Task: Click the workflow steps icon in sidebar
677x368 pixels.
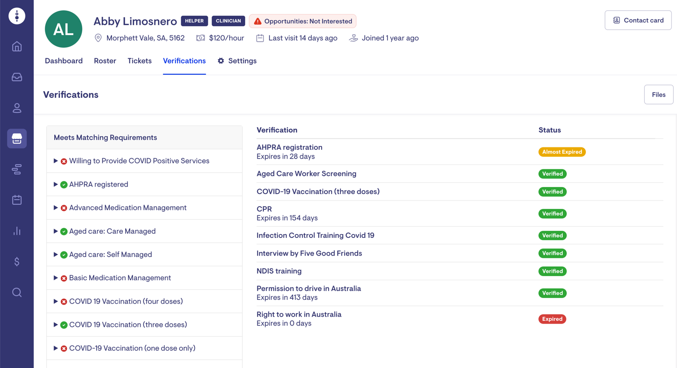Action: click(17, 170)
